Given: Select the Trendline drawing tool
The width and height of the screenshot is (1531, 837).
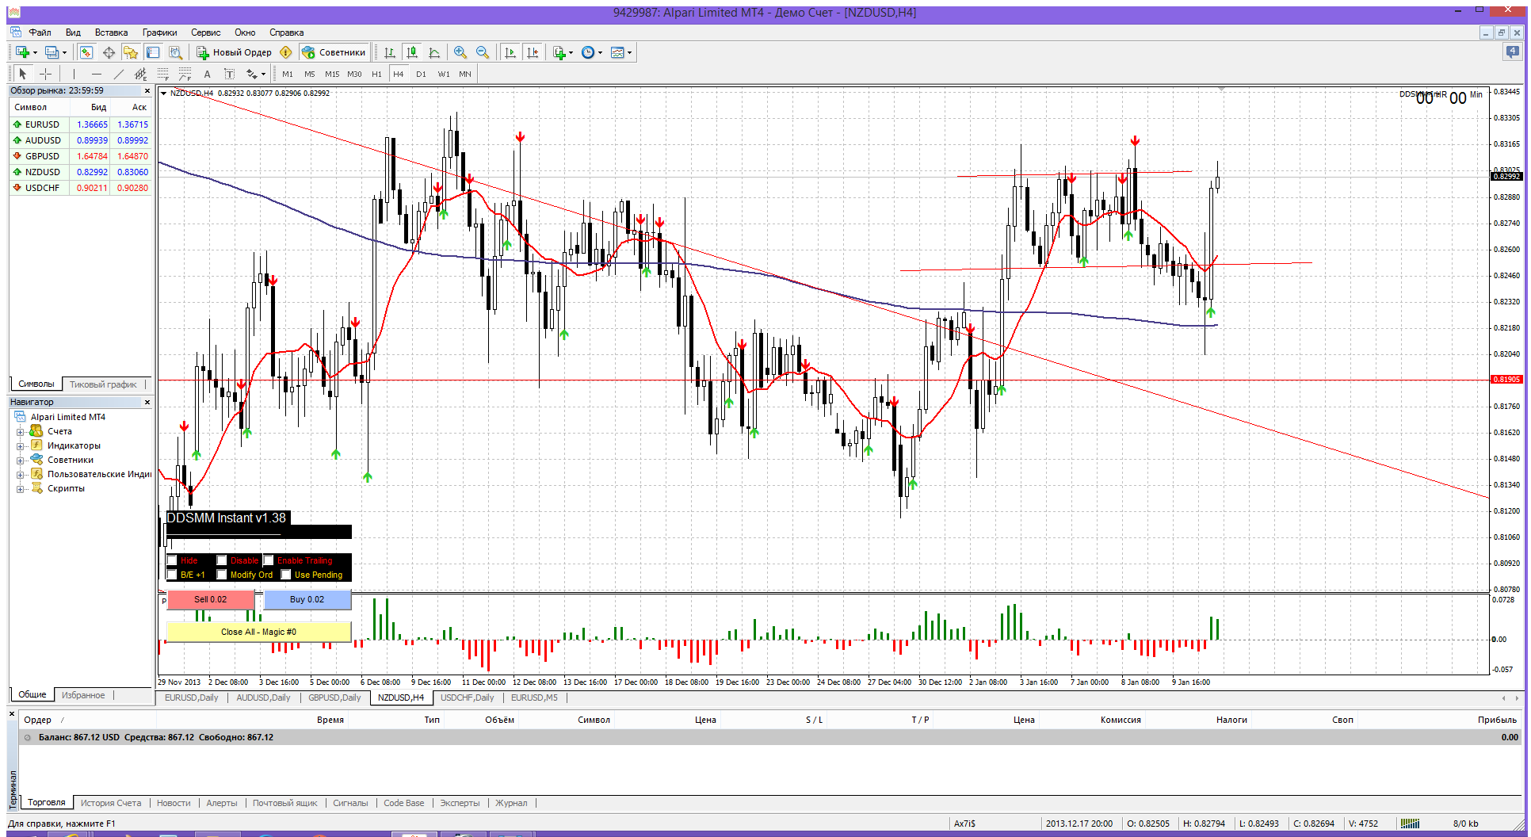Looking at the screenshot, I should point(118,74).
